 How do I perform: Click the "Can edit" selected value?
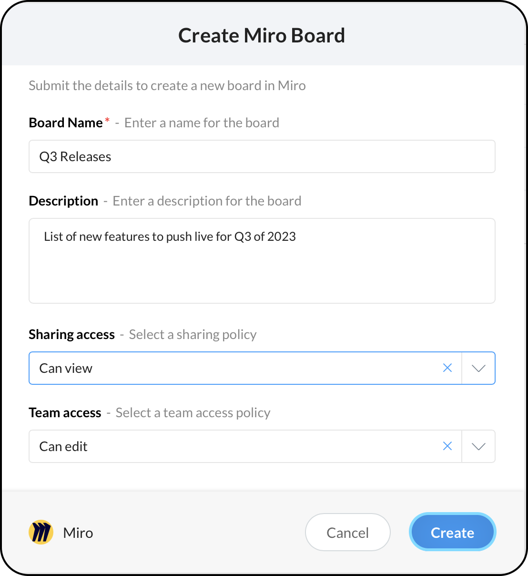(x=63, y=446)
